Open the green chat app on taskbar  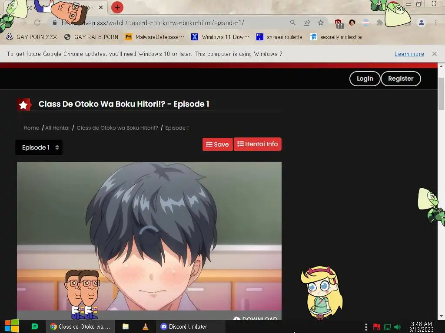pyautogui.click(x=35, y=326)
